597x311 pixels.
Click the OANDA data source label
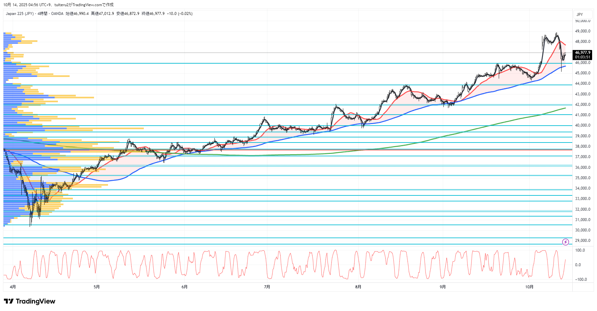(57, 14)
